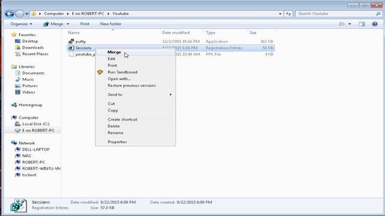Expand the Send to submenu
385x216 pixels.
click(135, 95)
